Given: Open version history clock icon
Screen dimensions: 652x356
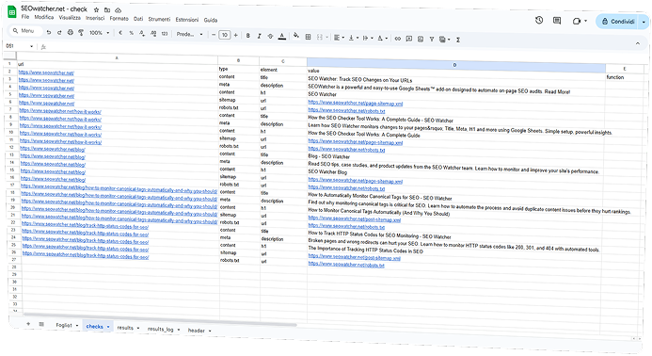Looking at the screenshot, I should 539,20.
